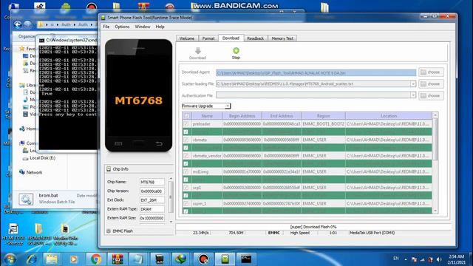Click the command prompt taskbar icon

point(246,259)
